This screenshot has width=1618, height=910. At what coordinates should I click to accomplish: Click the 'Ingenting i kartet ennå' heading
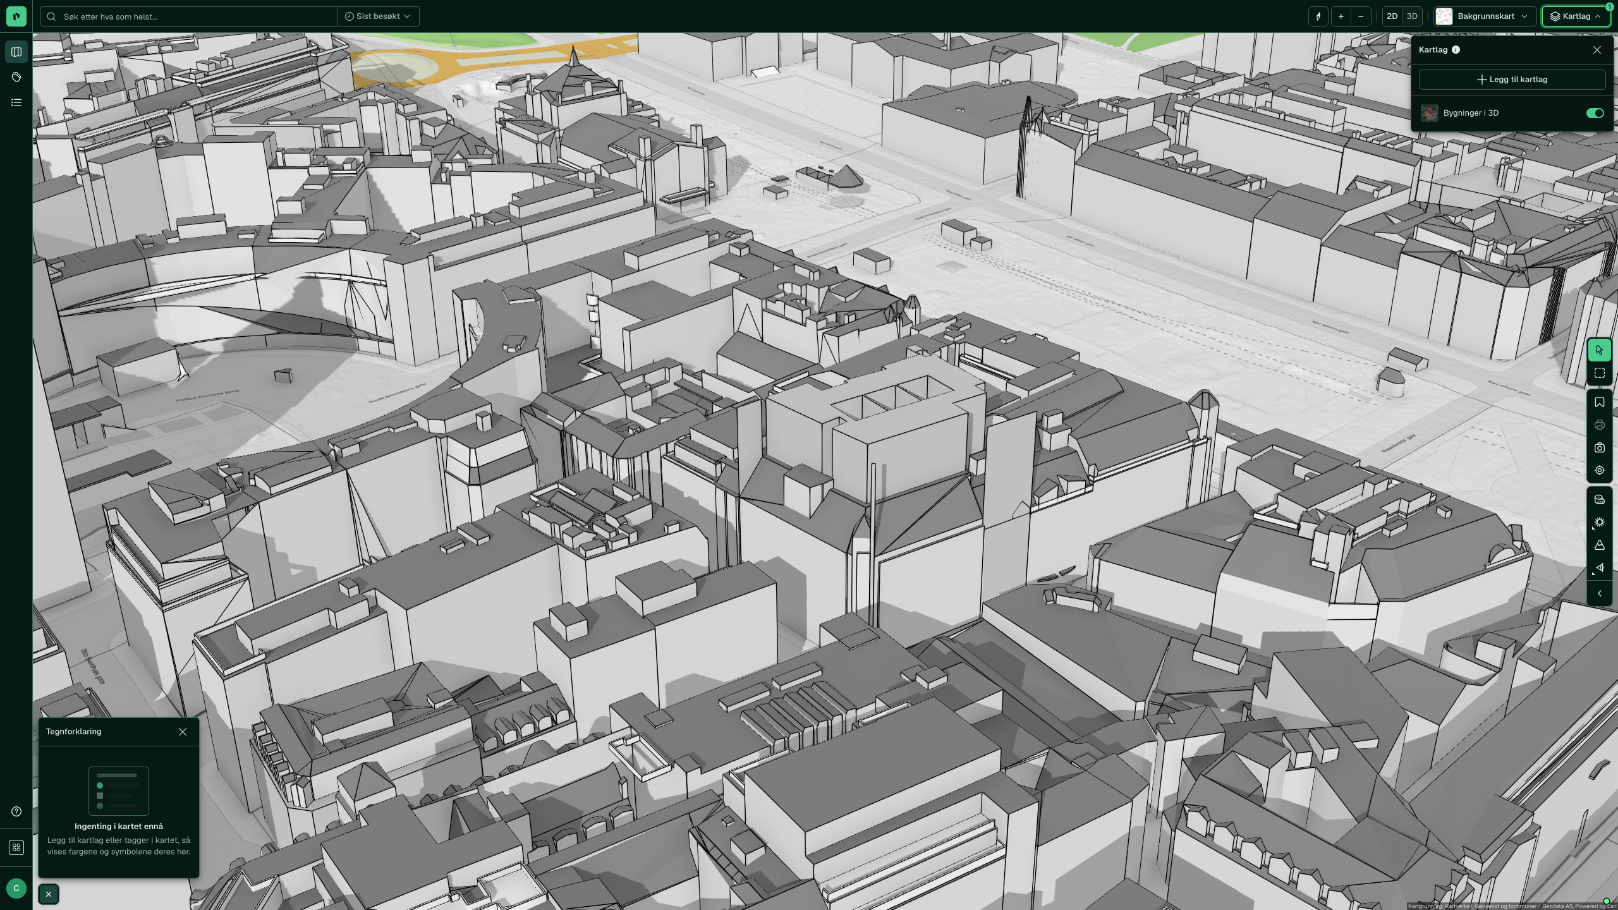pyautogui.click(x=119, y=826)
